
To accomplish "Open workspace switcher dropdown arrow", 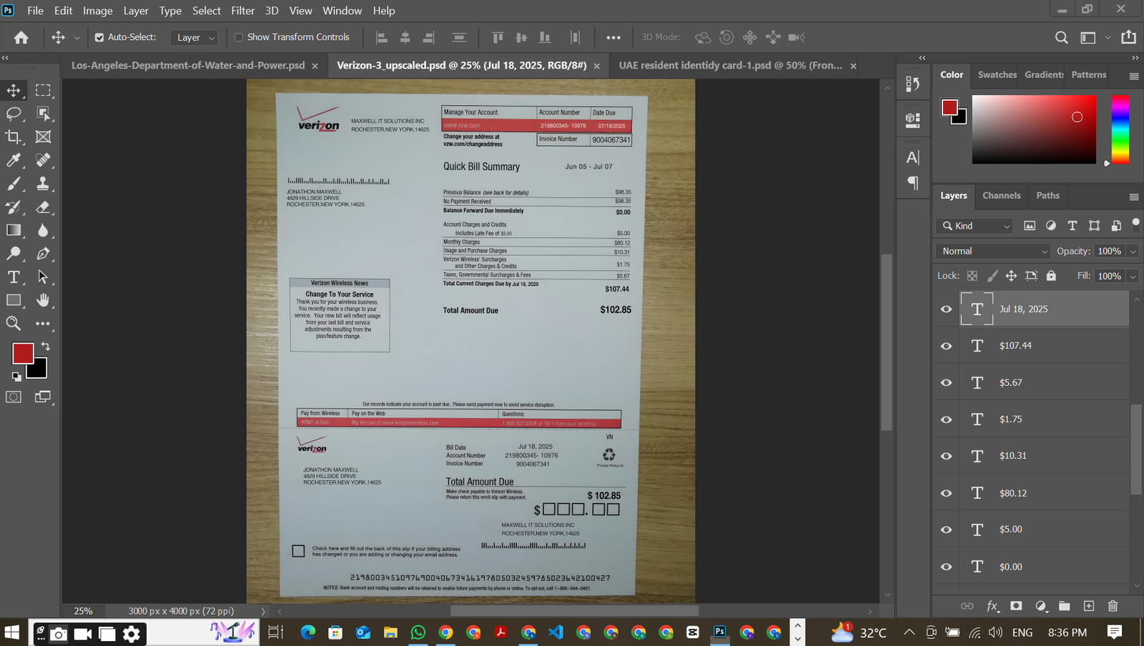I will pos(1108,37).
